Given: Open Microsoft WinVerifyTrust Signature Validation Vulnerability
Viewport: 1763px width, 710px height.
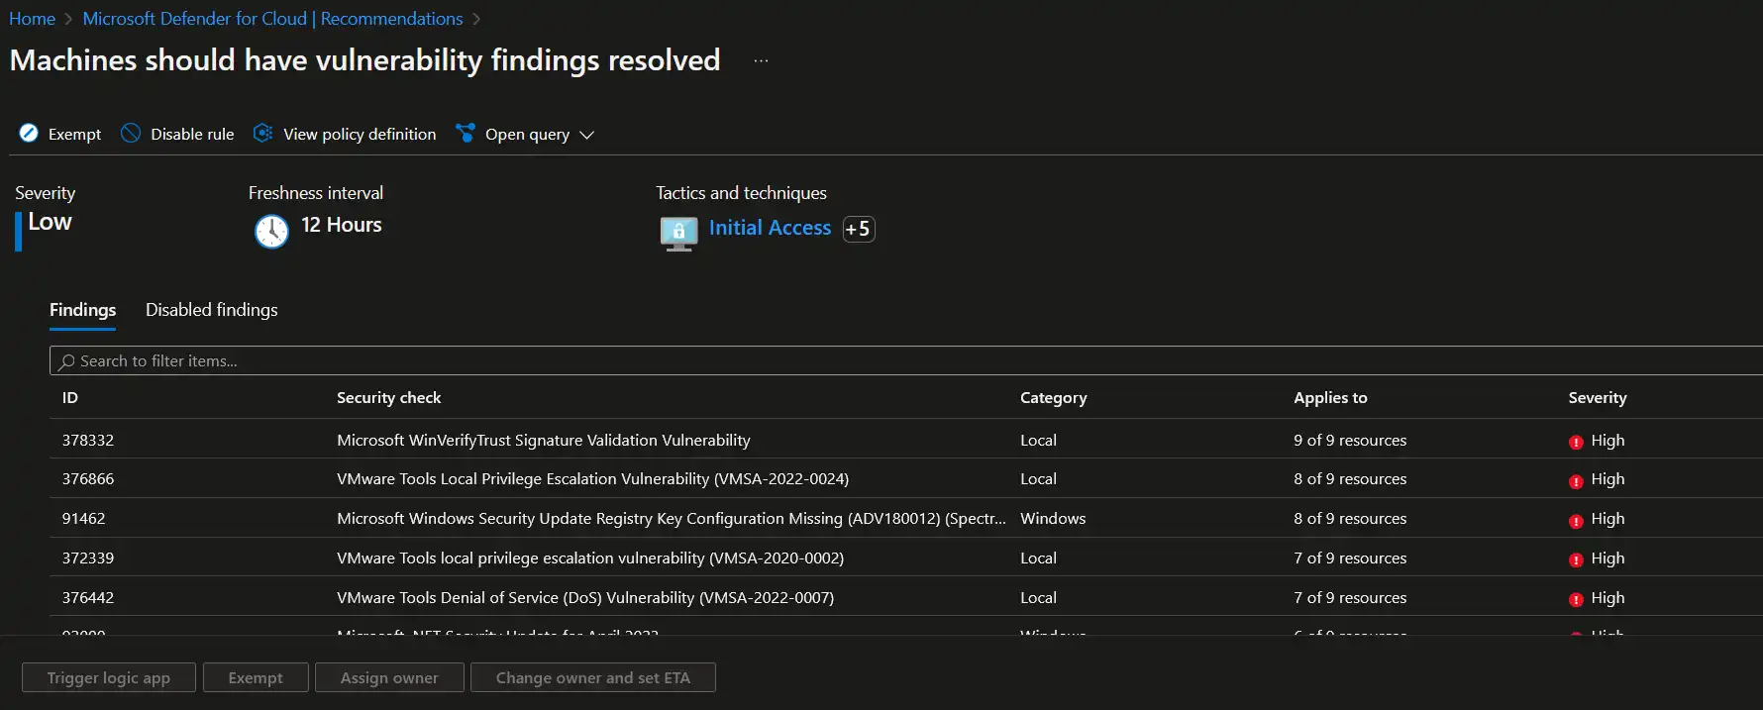Looking at the screenshot, I should point(544,440).
